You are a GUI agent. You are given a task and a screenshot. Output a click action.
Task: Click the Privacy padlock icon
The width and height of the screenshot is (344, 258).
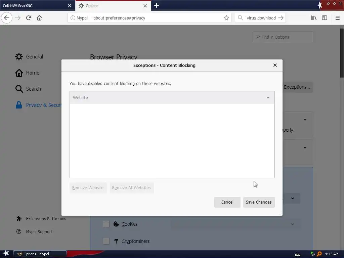click(x=19, y=105)
